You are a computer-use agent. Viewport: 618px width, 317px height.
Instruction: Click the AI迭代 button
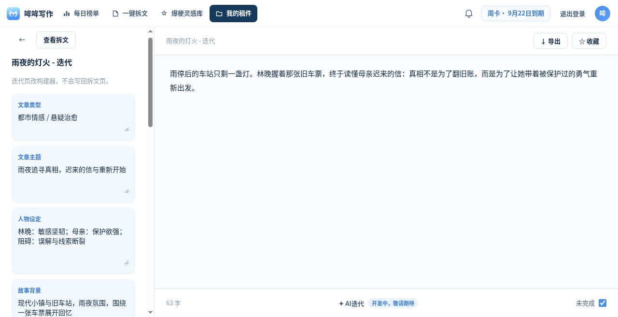coord(351,303)
